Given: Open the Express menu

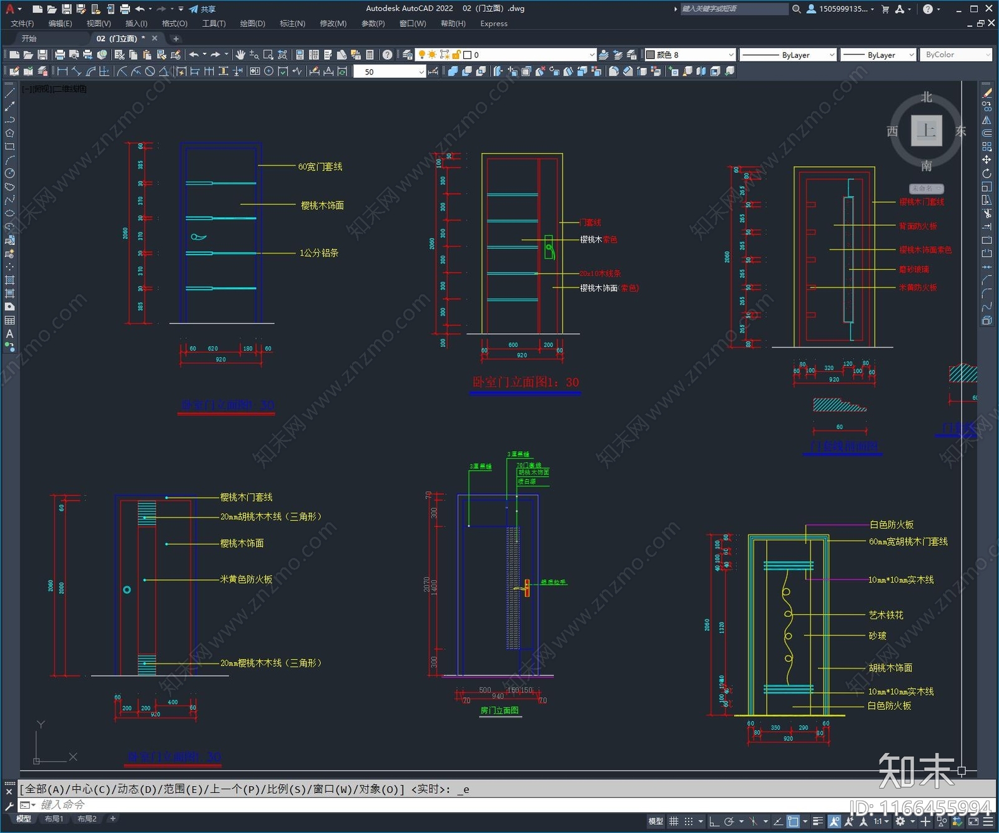Looking at the screenshot, I should tap(493, 24).
